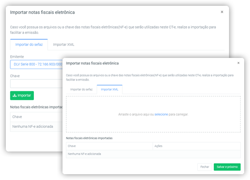Open Importar XML tab in back dialog
This screenshot has width=250, height=180.
63,45
